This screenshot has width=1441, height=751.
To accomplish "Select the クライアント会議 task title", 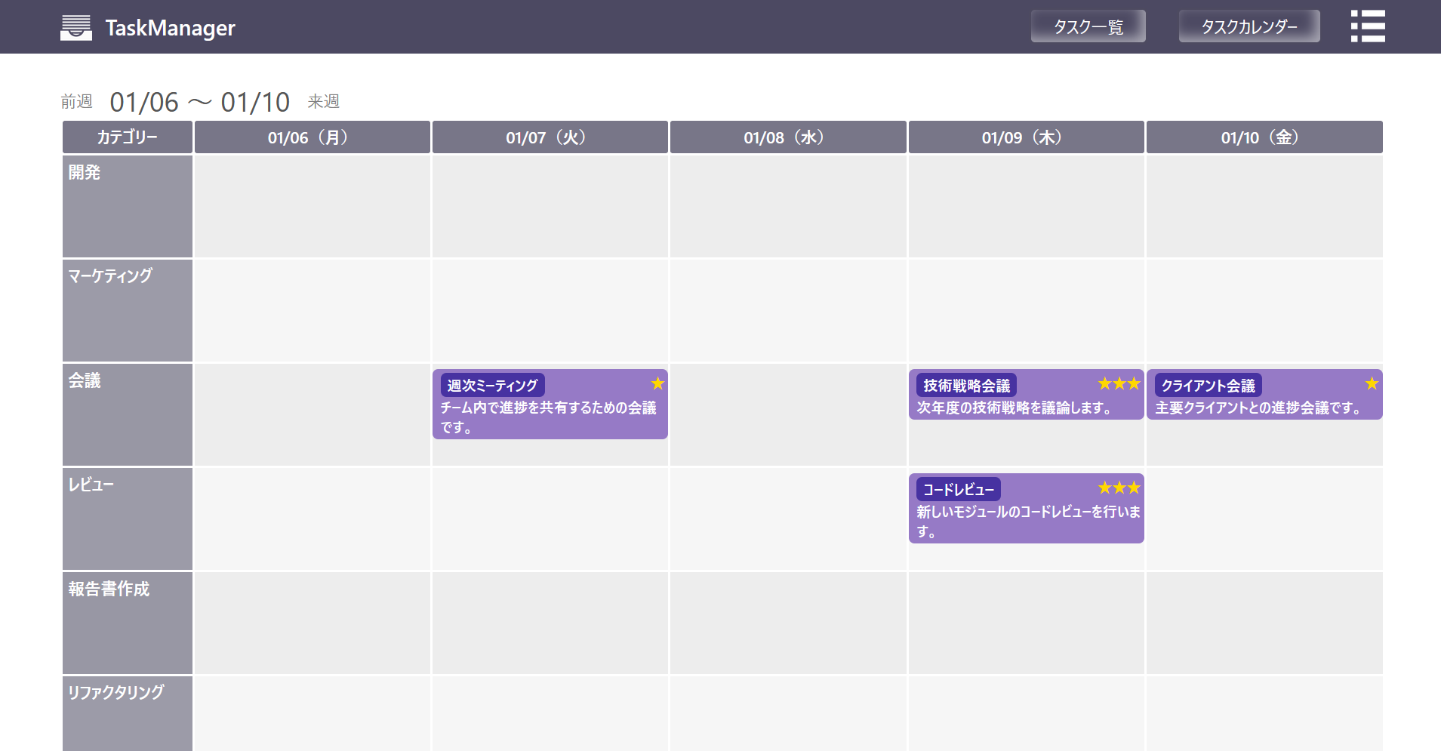I will 1208,385.
